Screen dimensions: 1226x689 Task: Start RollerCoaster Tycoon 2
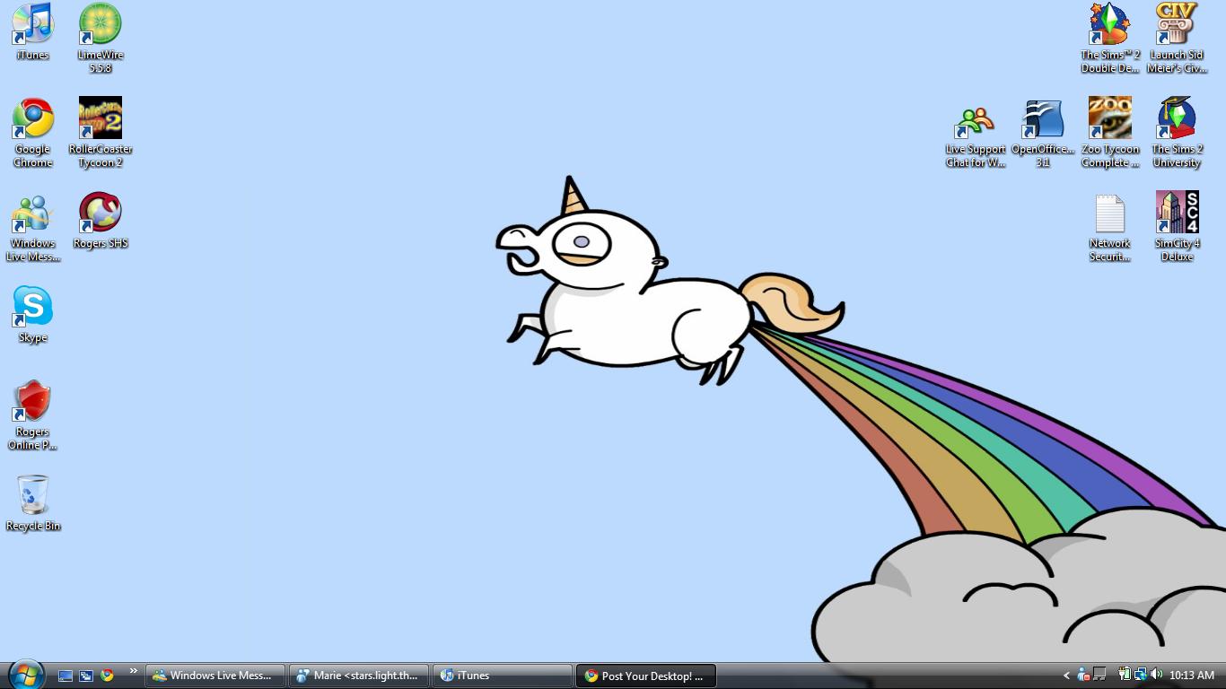[100, 119]
